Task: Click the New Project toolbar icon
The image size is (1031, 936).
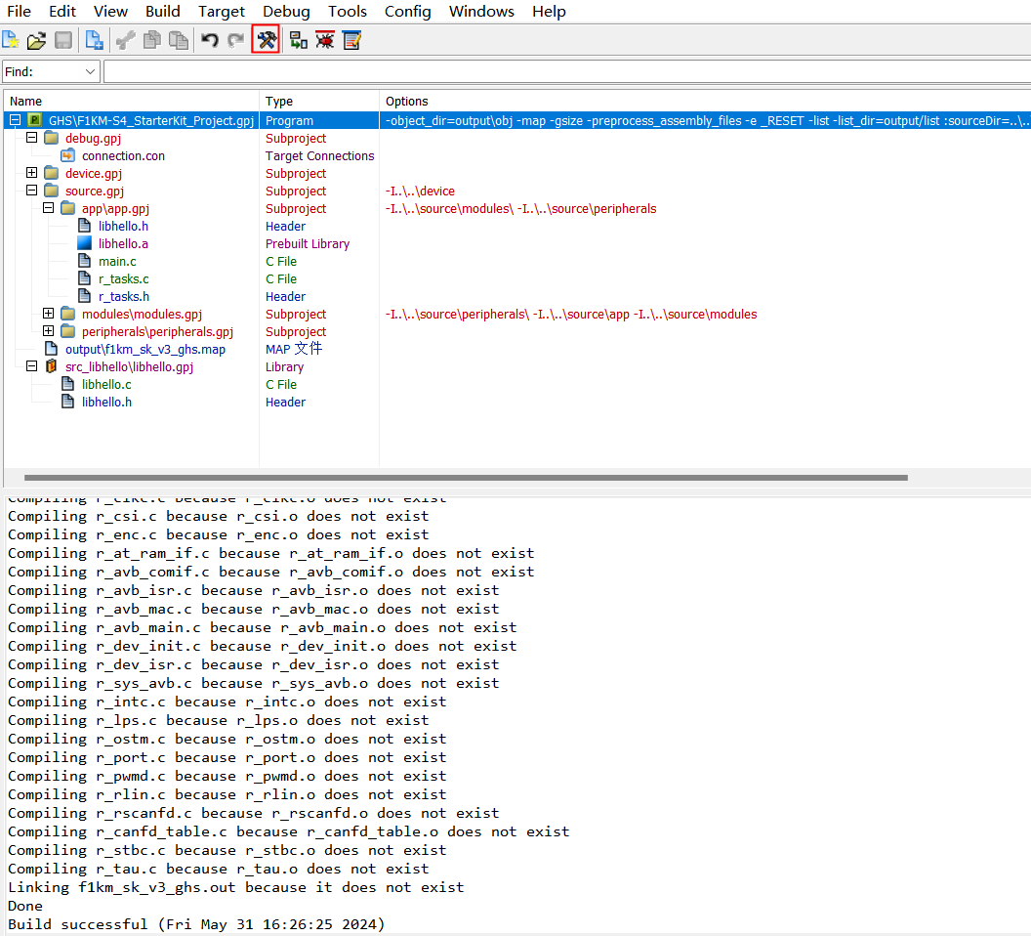Action: pyautogui.click(x=11, y=40)
